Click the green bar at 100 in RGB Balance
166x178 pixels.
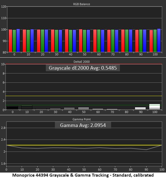coord(155,41)
